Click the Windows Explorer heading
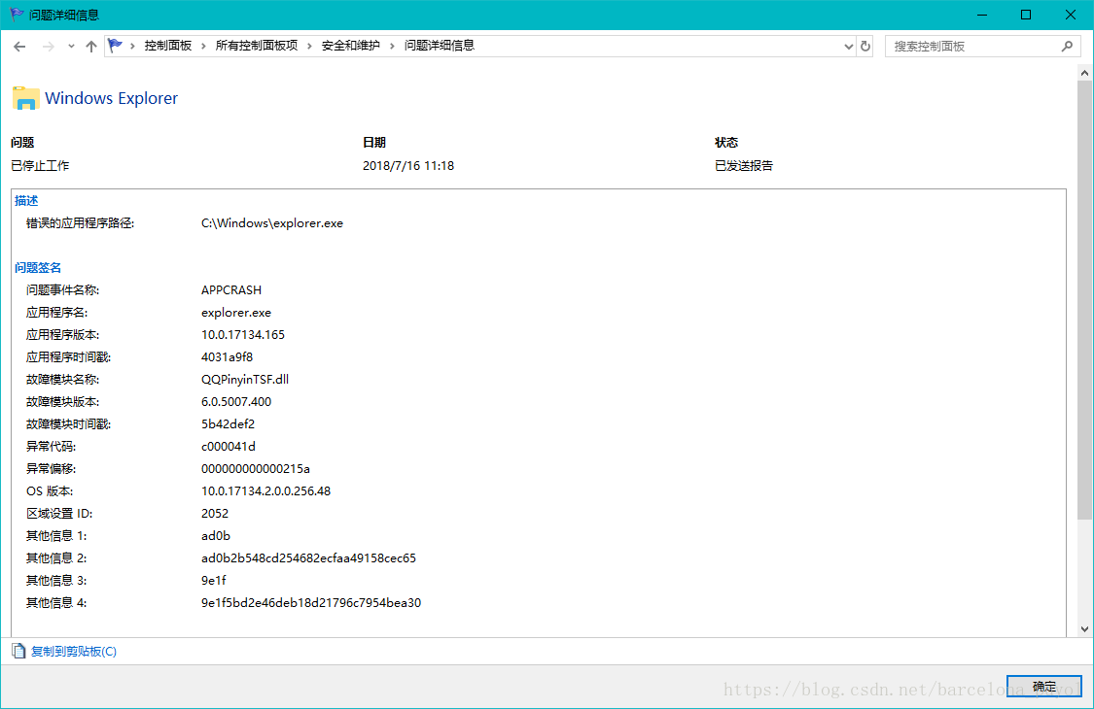 pos(112,98)
